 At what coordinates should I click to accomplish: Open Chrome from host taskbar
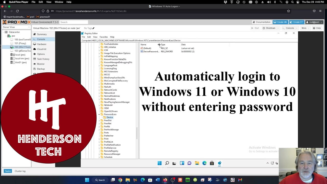[x=120, y=180]
